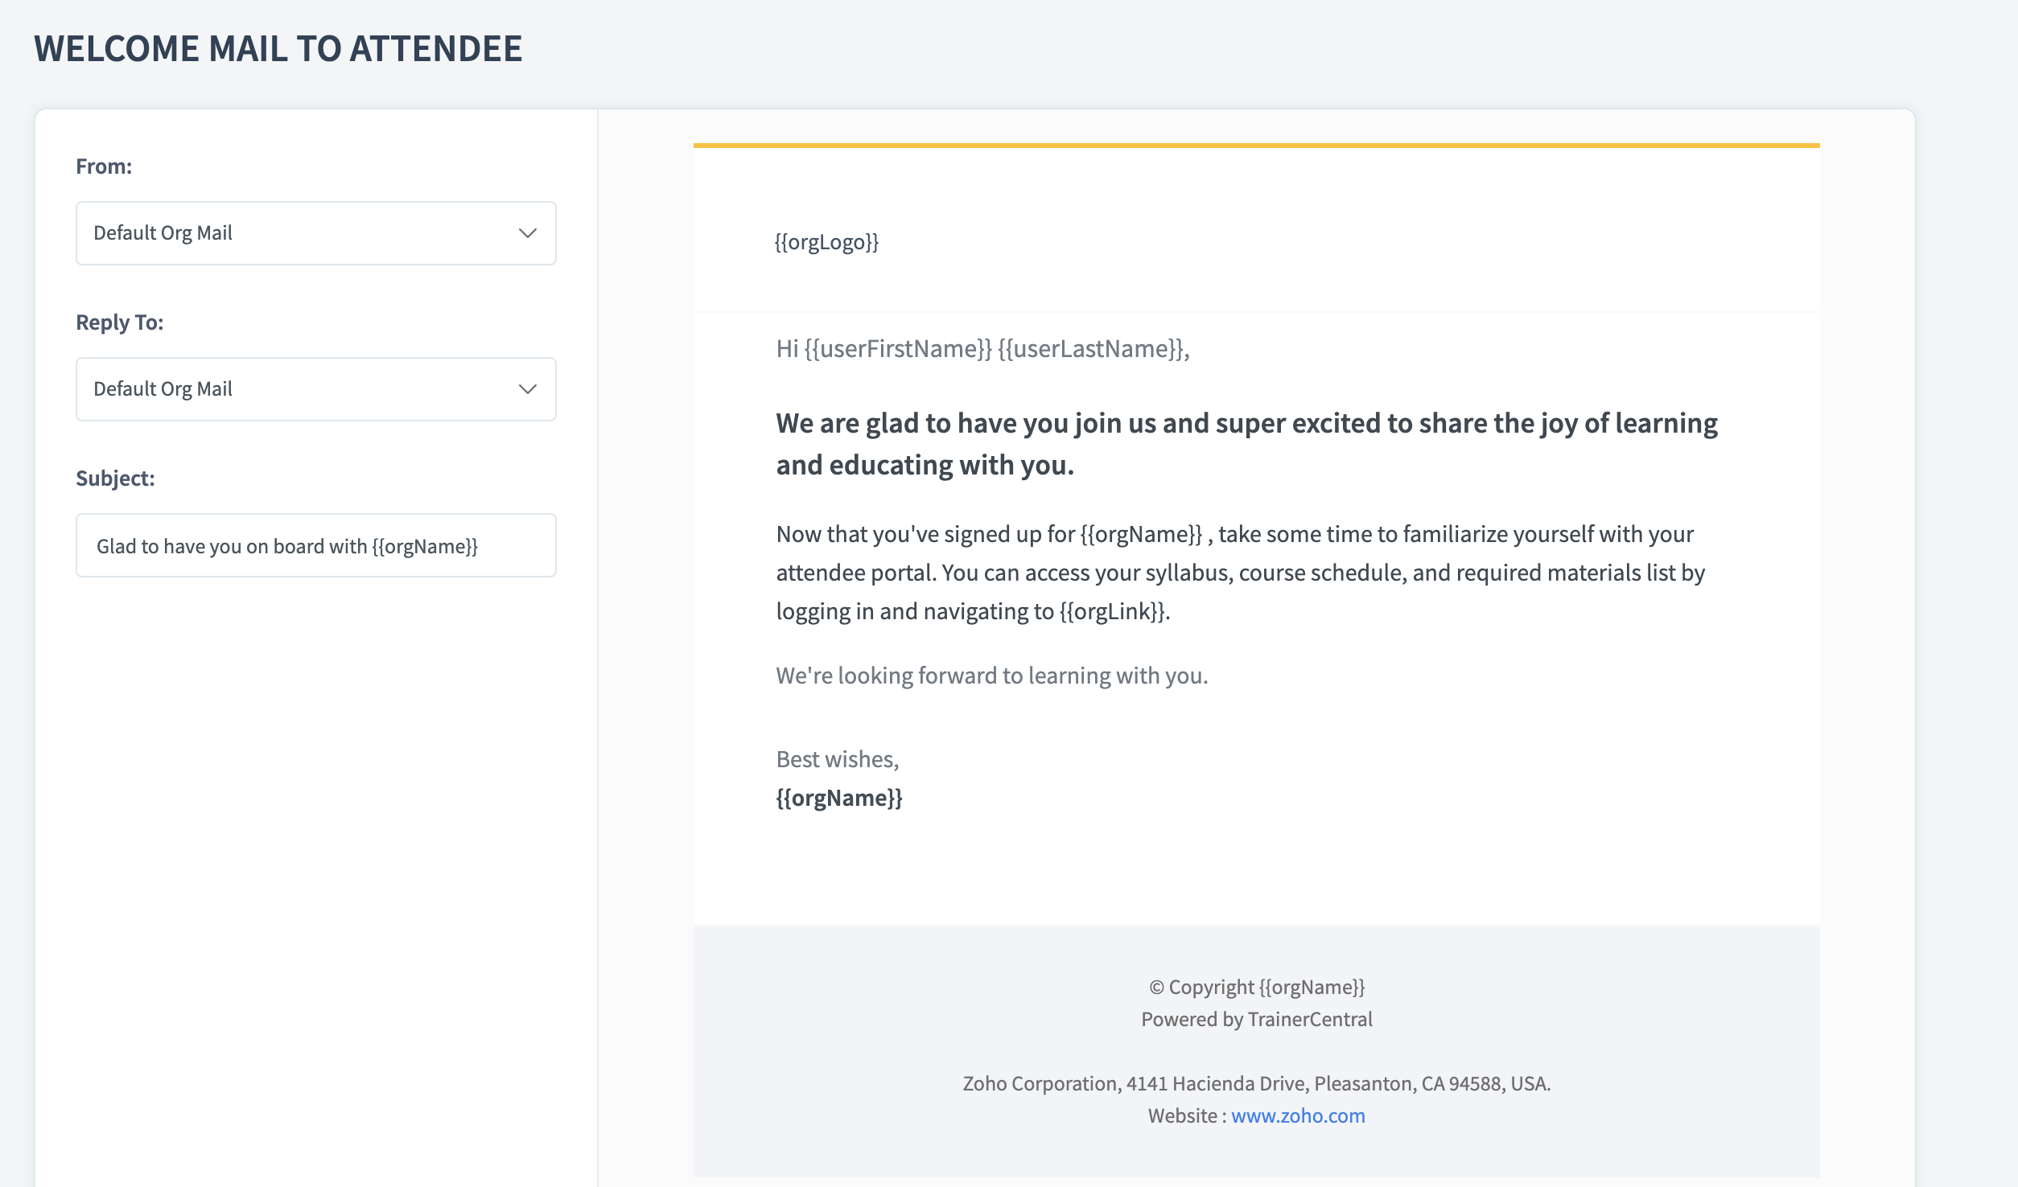2018x1187 pixels.
Task: Click the Subject label
Action: (115, 478)
